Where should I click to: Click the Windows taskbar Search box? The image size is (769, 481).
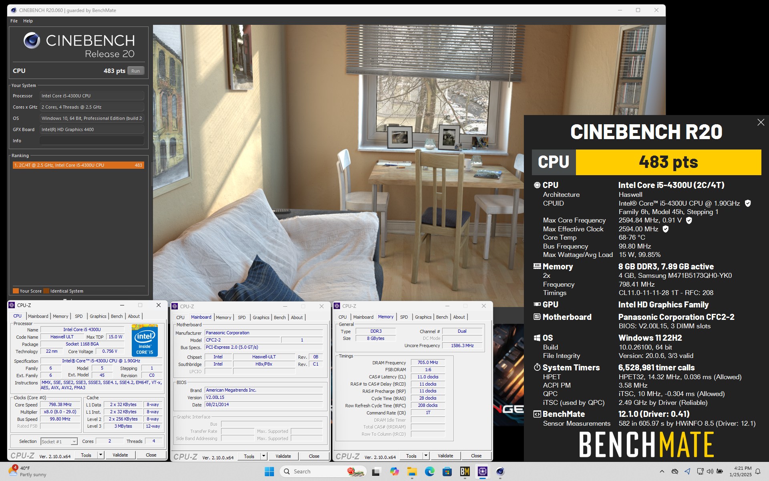click(323, 471)
